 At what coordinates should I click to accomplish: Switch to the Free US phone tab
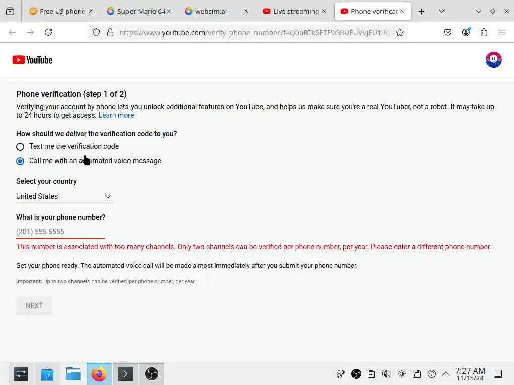(62, 11)
